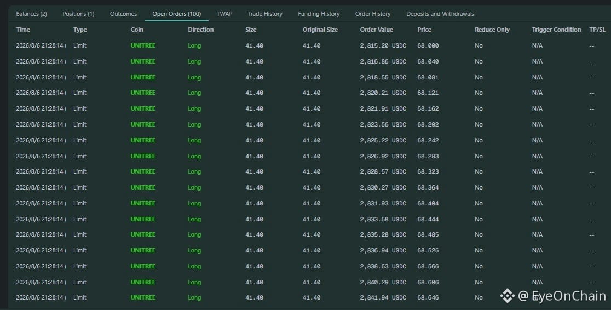
Task: Pick order value 2,823.56 USDC
Action: pos(383,124)
